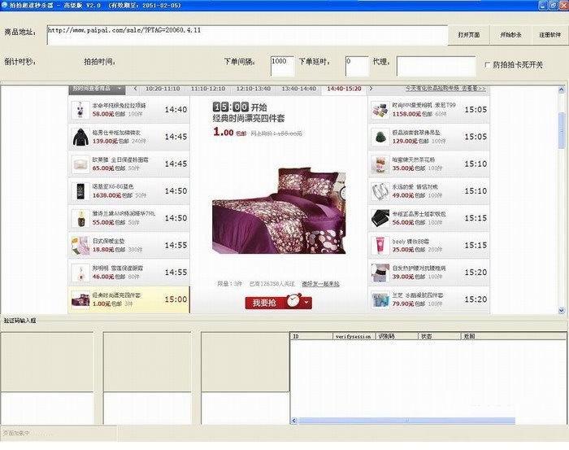Click the third captcha input box
This screenshot has width=569, height=450.
coord(245,408)
